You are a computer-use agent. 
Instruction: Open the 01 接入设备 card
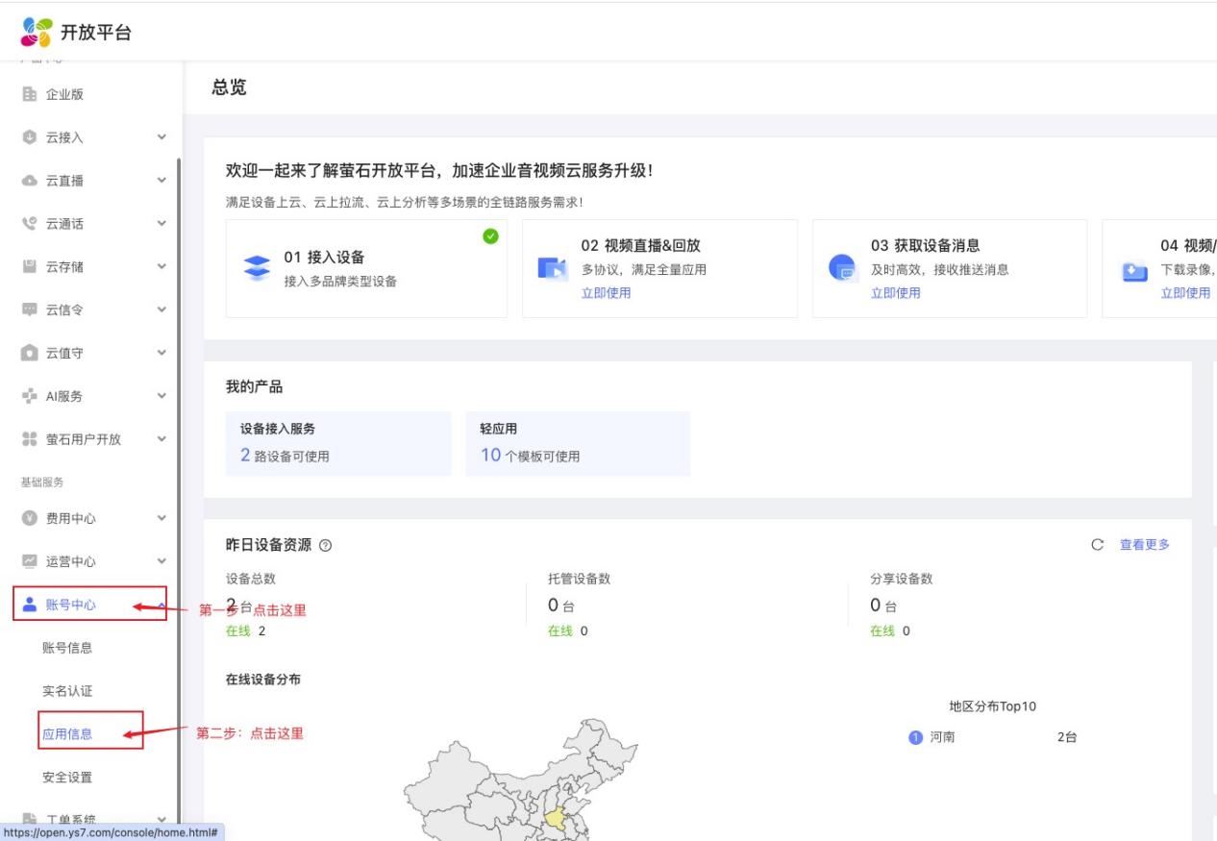[365, 268]
